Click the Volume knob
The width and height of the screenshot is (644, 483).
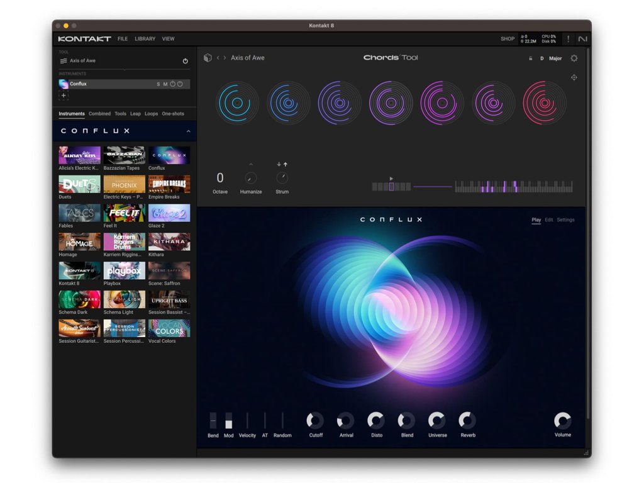[x=563, y=421]
